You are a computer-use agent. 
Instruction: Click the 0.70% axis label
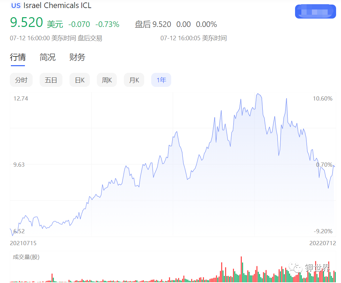(324, 165)
